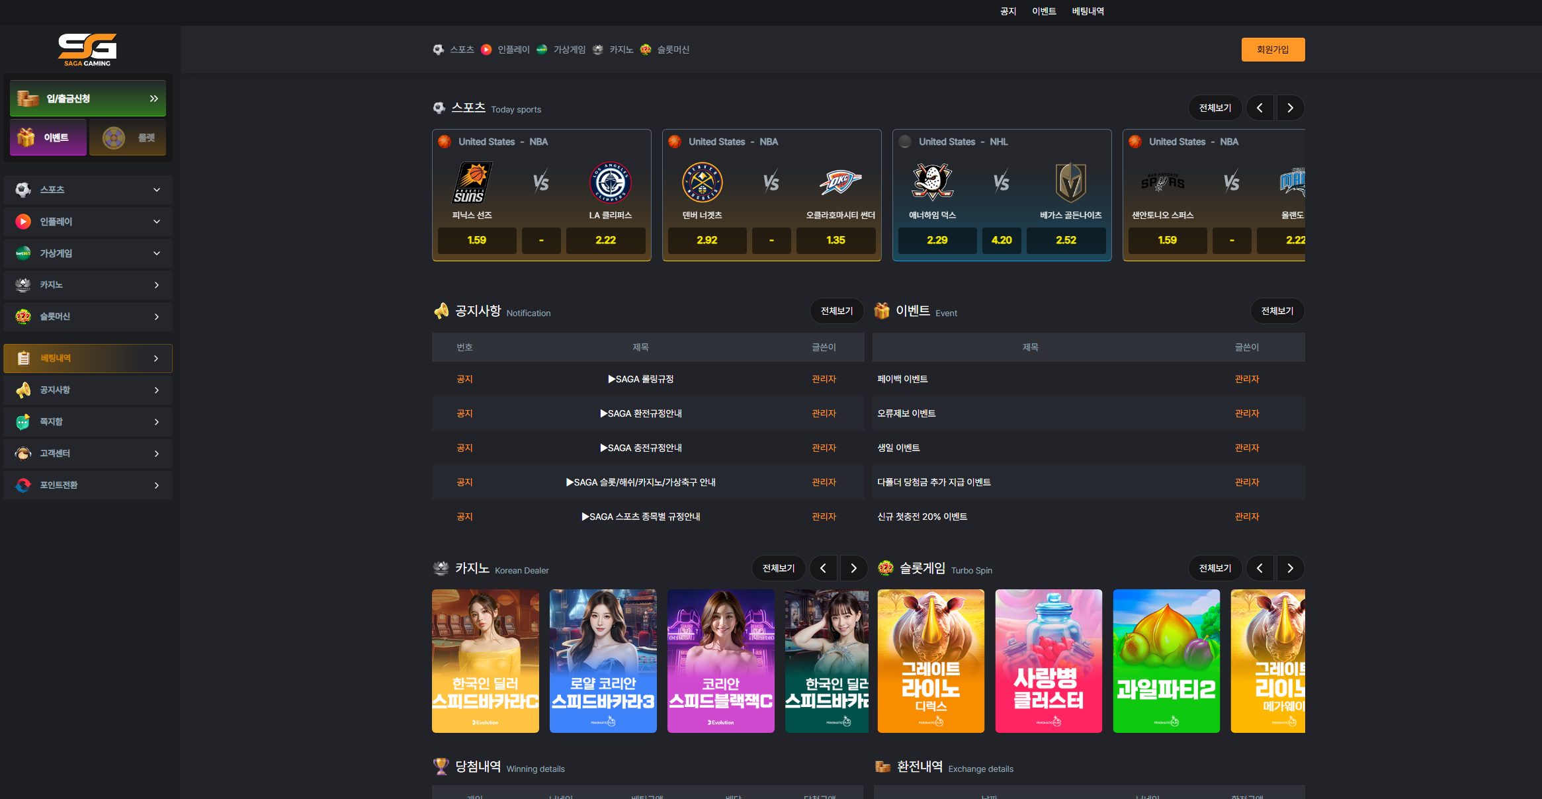The image size is (1542, 799).
Task: Expand the 가상게임 sidebar dropdown
Action: tap(157, 253)
